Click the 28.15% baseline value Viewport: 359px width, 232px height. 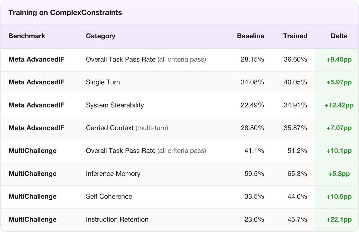252,59
